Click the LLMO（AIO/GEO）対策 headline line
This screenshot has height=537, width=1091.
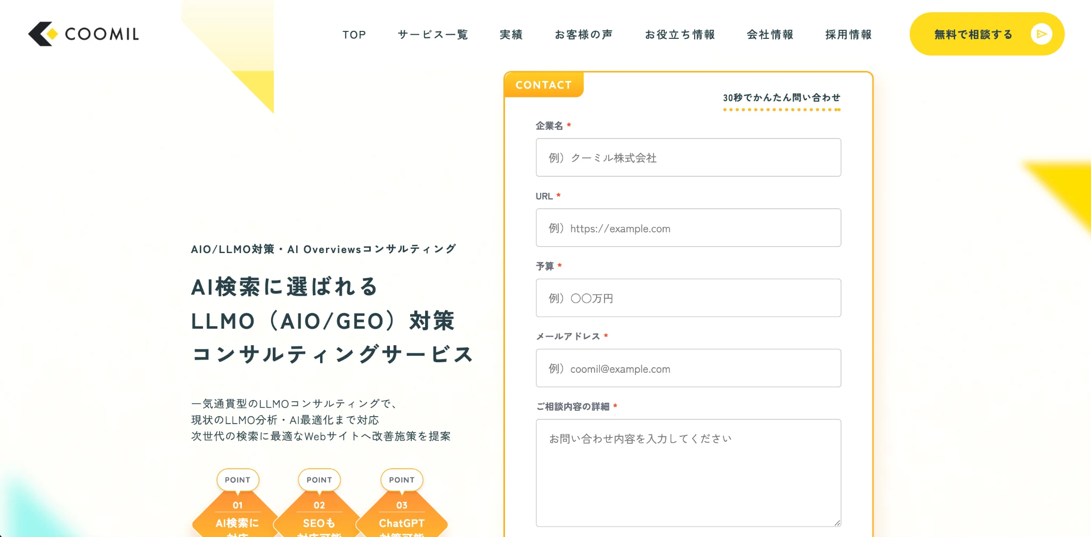click(x=323, y=321)
